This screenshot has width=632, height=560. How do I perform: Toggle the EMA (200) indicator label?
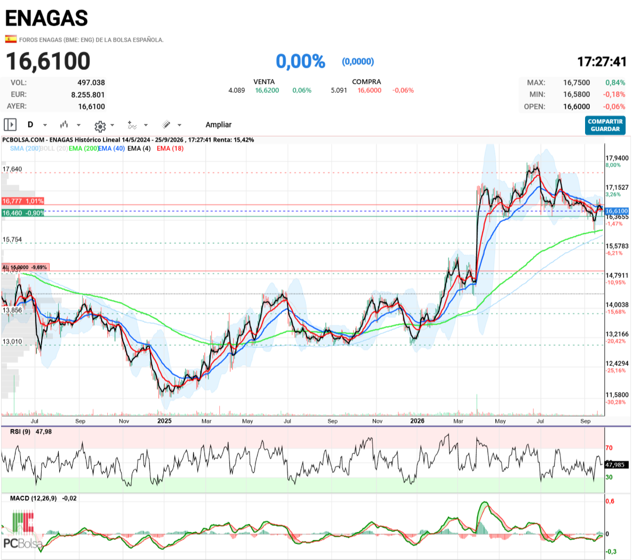click(83, 148)
